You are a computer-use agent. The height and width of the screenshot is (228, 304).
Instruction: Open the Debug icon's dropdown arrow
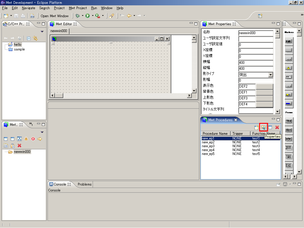(x=83, y=16)
